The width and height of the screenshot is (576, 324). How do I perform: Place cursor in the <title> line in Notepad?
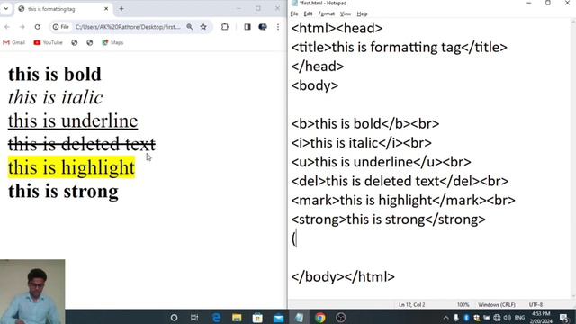click(x=400, y=48)
